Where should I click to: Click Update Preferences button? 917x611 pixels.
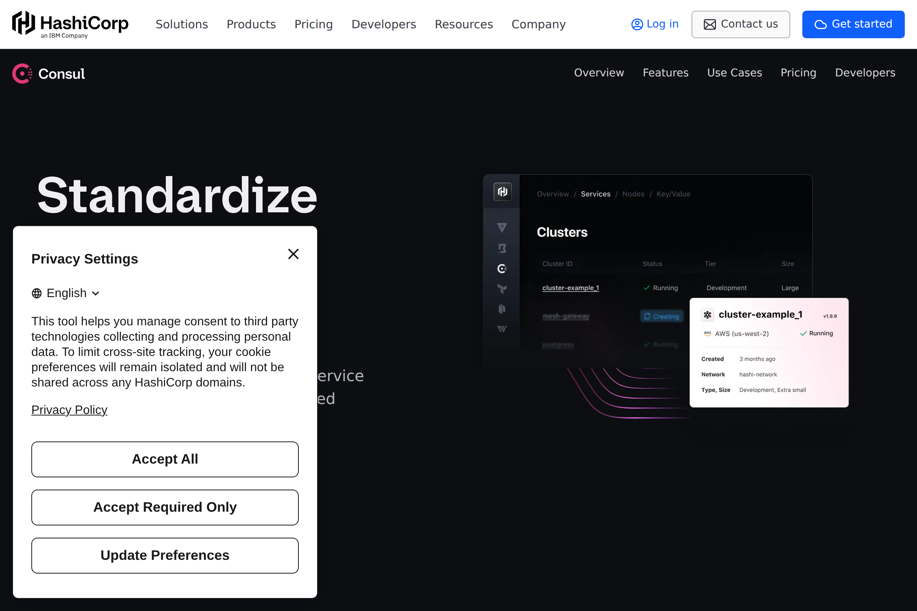coord(165,555)
